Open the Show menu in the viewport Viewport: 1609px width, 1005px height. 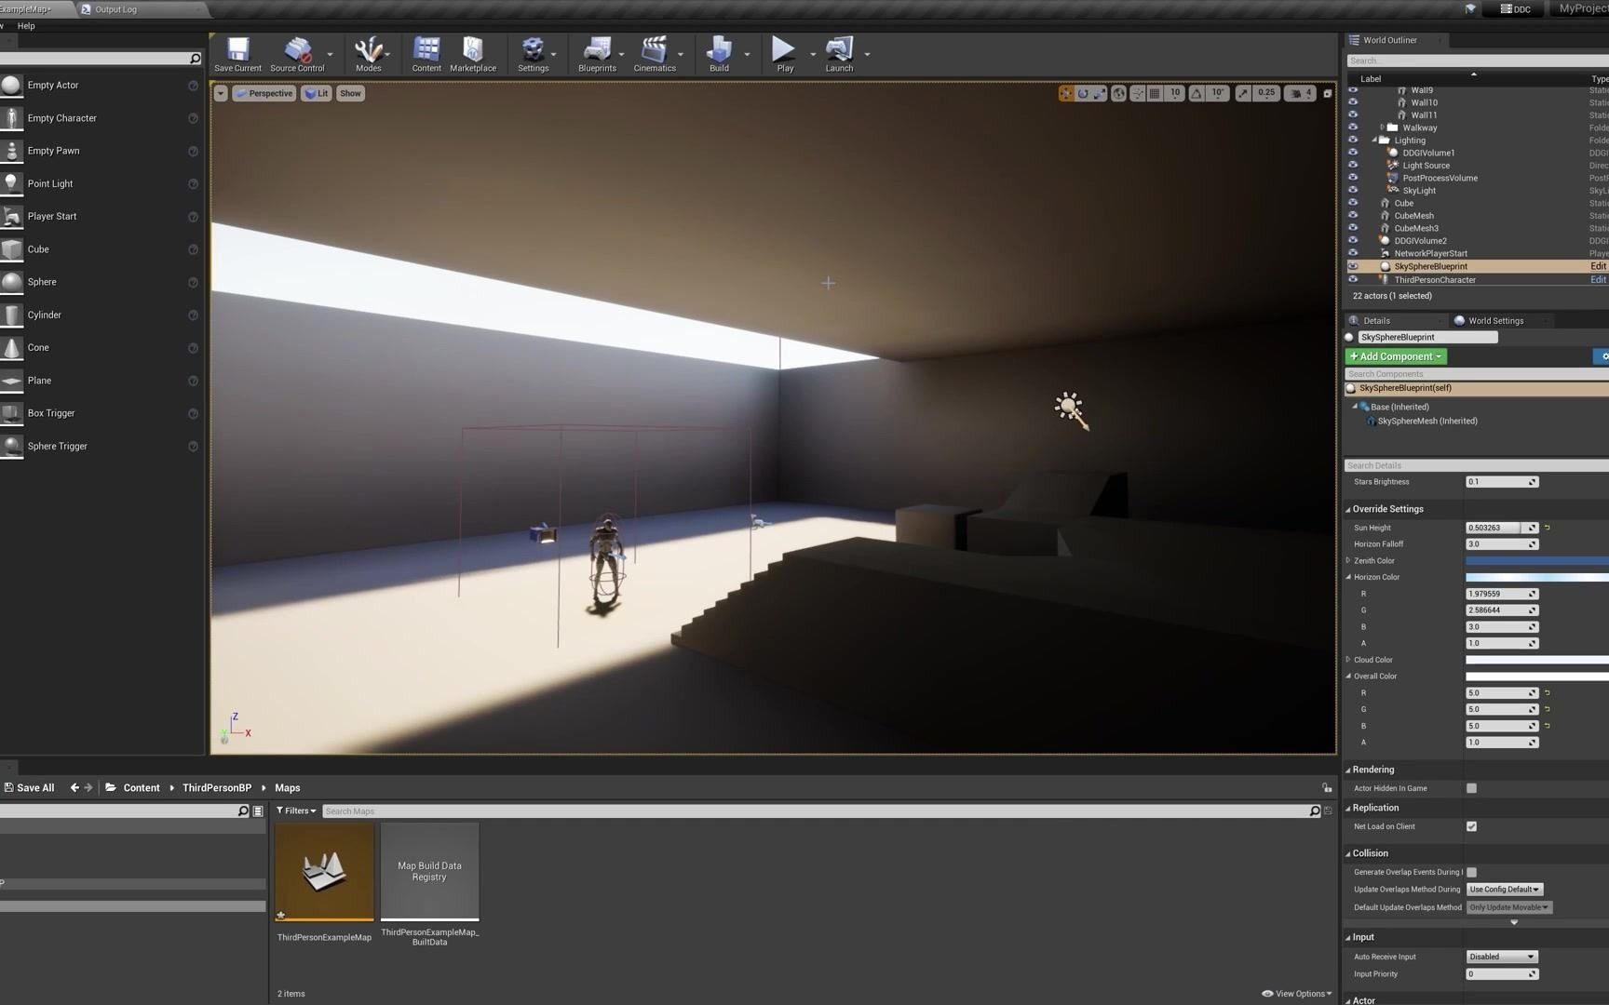(x=350, y=93)
